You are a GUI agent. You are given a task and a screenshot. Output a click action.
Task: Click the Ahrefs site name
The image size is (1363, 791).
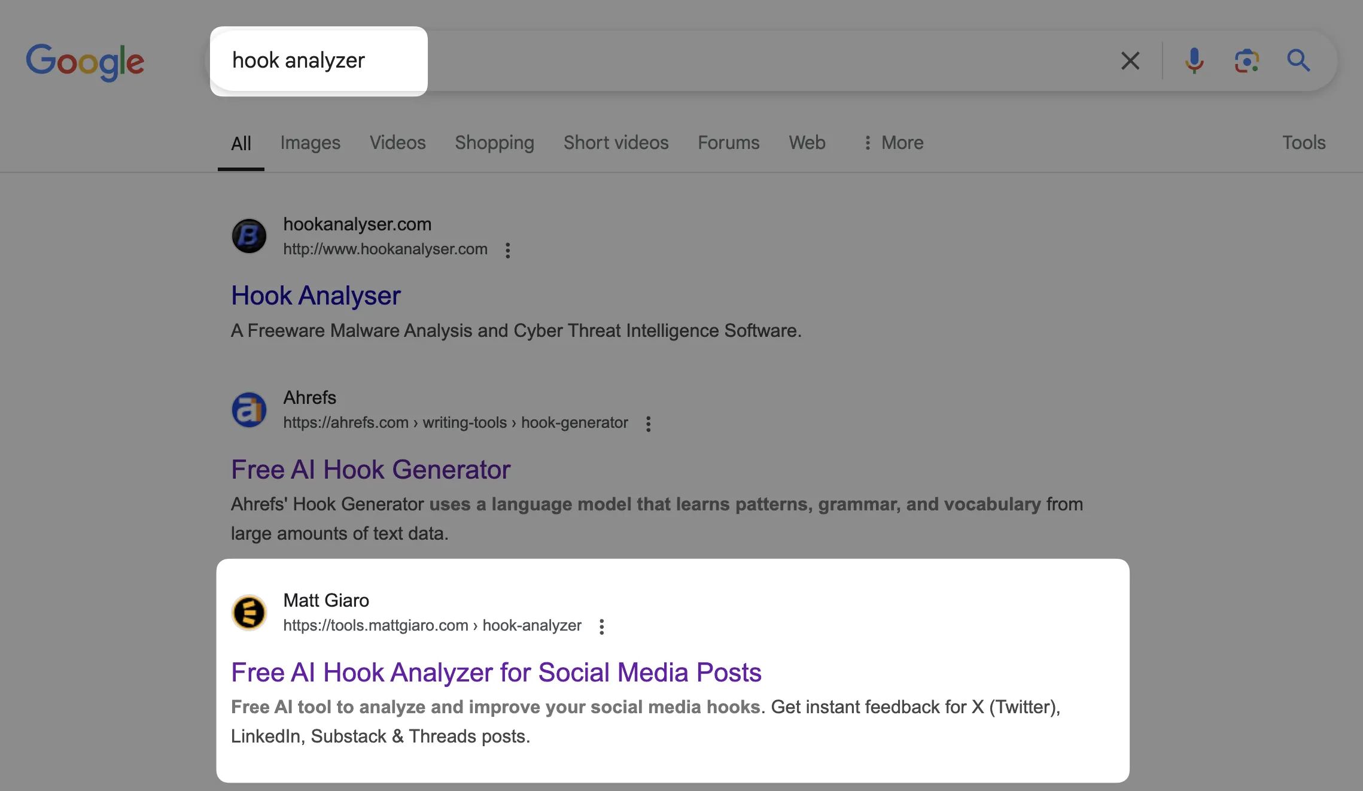pos(309,397)
